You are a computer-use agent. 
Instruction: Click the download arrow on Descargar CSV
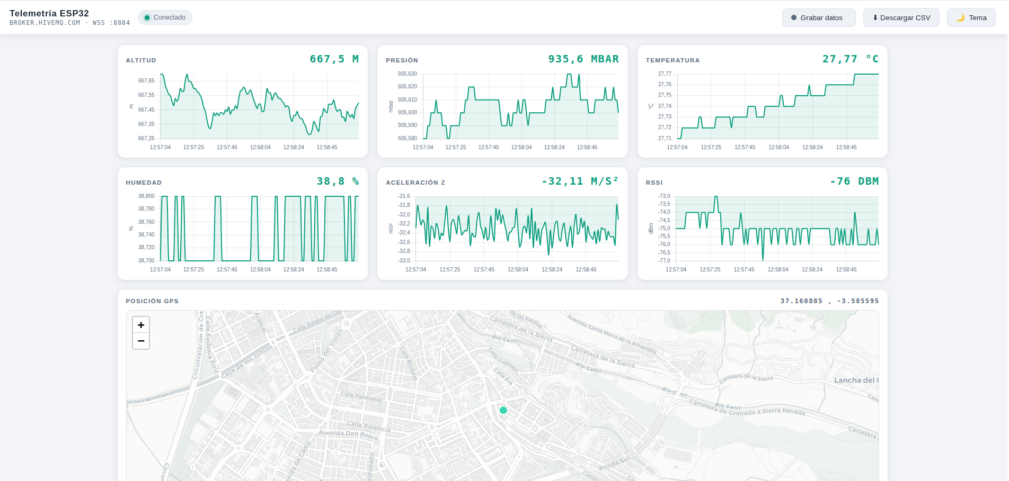[875, 17]
